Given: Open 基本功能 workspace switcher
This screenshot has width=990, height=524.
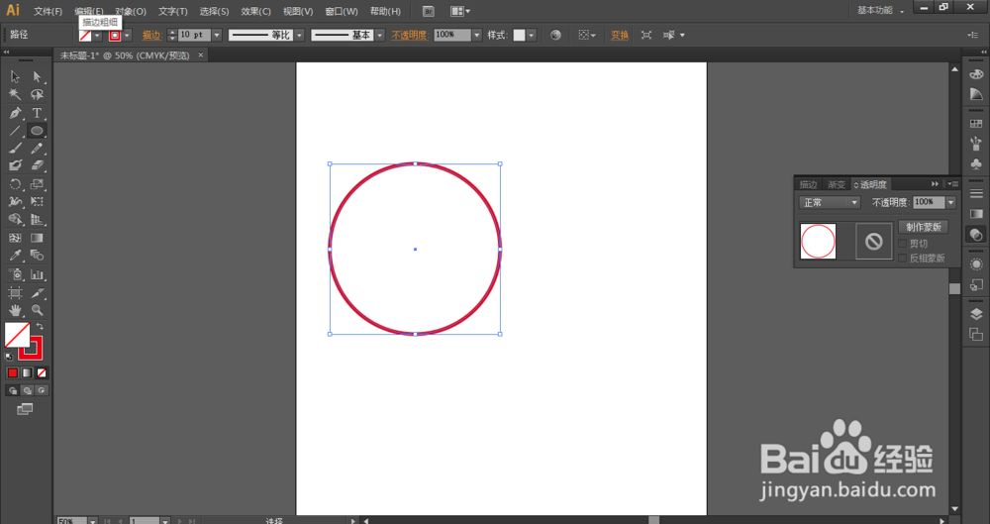Looking at the screenshot, I should [881, 11].
